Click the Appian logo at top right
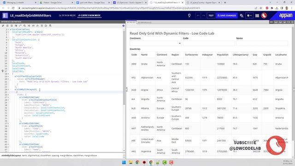This screenshot has height=166, width=295. [286, 15]
